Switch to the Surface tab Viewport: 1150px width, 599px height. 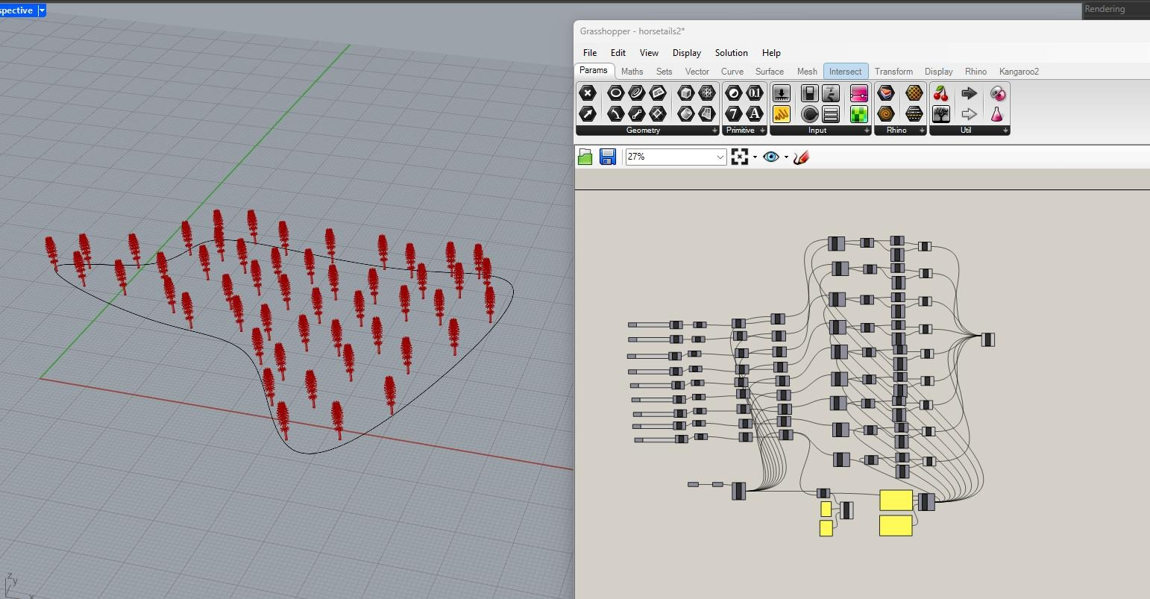tap(769, 72)
